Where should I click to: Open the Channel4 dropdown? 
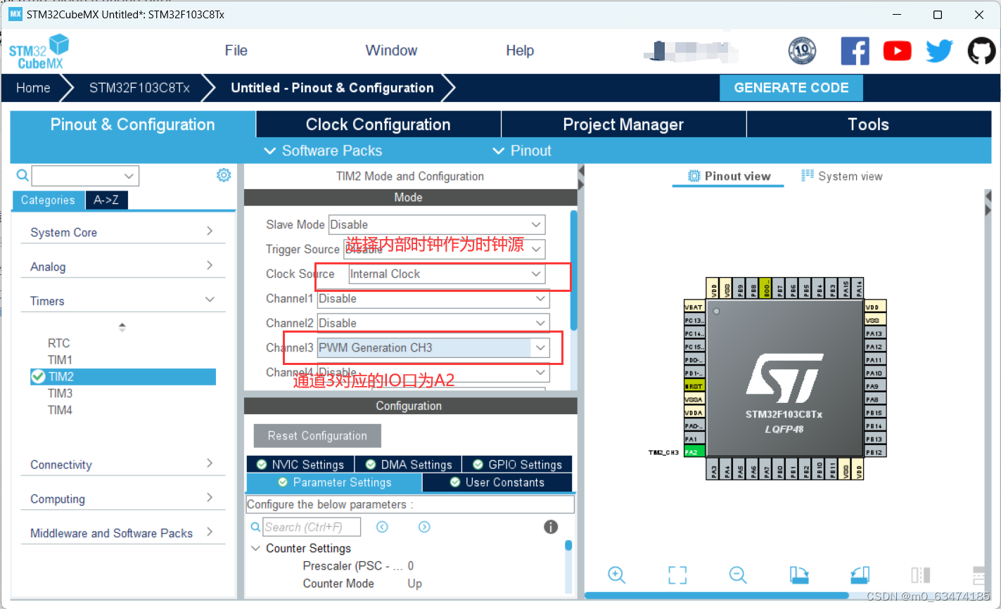433,372
